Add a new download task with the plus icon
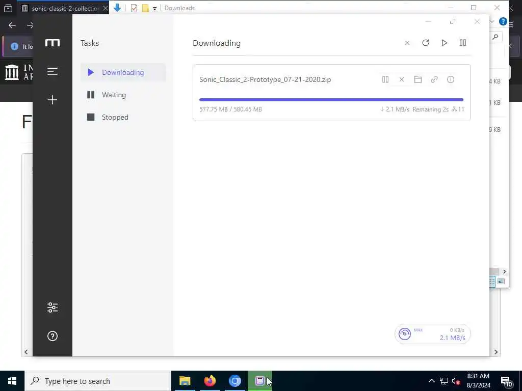This screenshot has width=522, height=391. (x=53, y=100)
